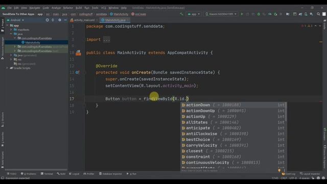Screen dimensions: 327x184
Task: Click the Stop app toolbar icon
Action: pyautogui.click(x=281, y=14)
